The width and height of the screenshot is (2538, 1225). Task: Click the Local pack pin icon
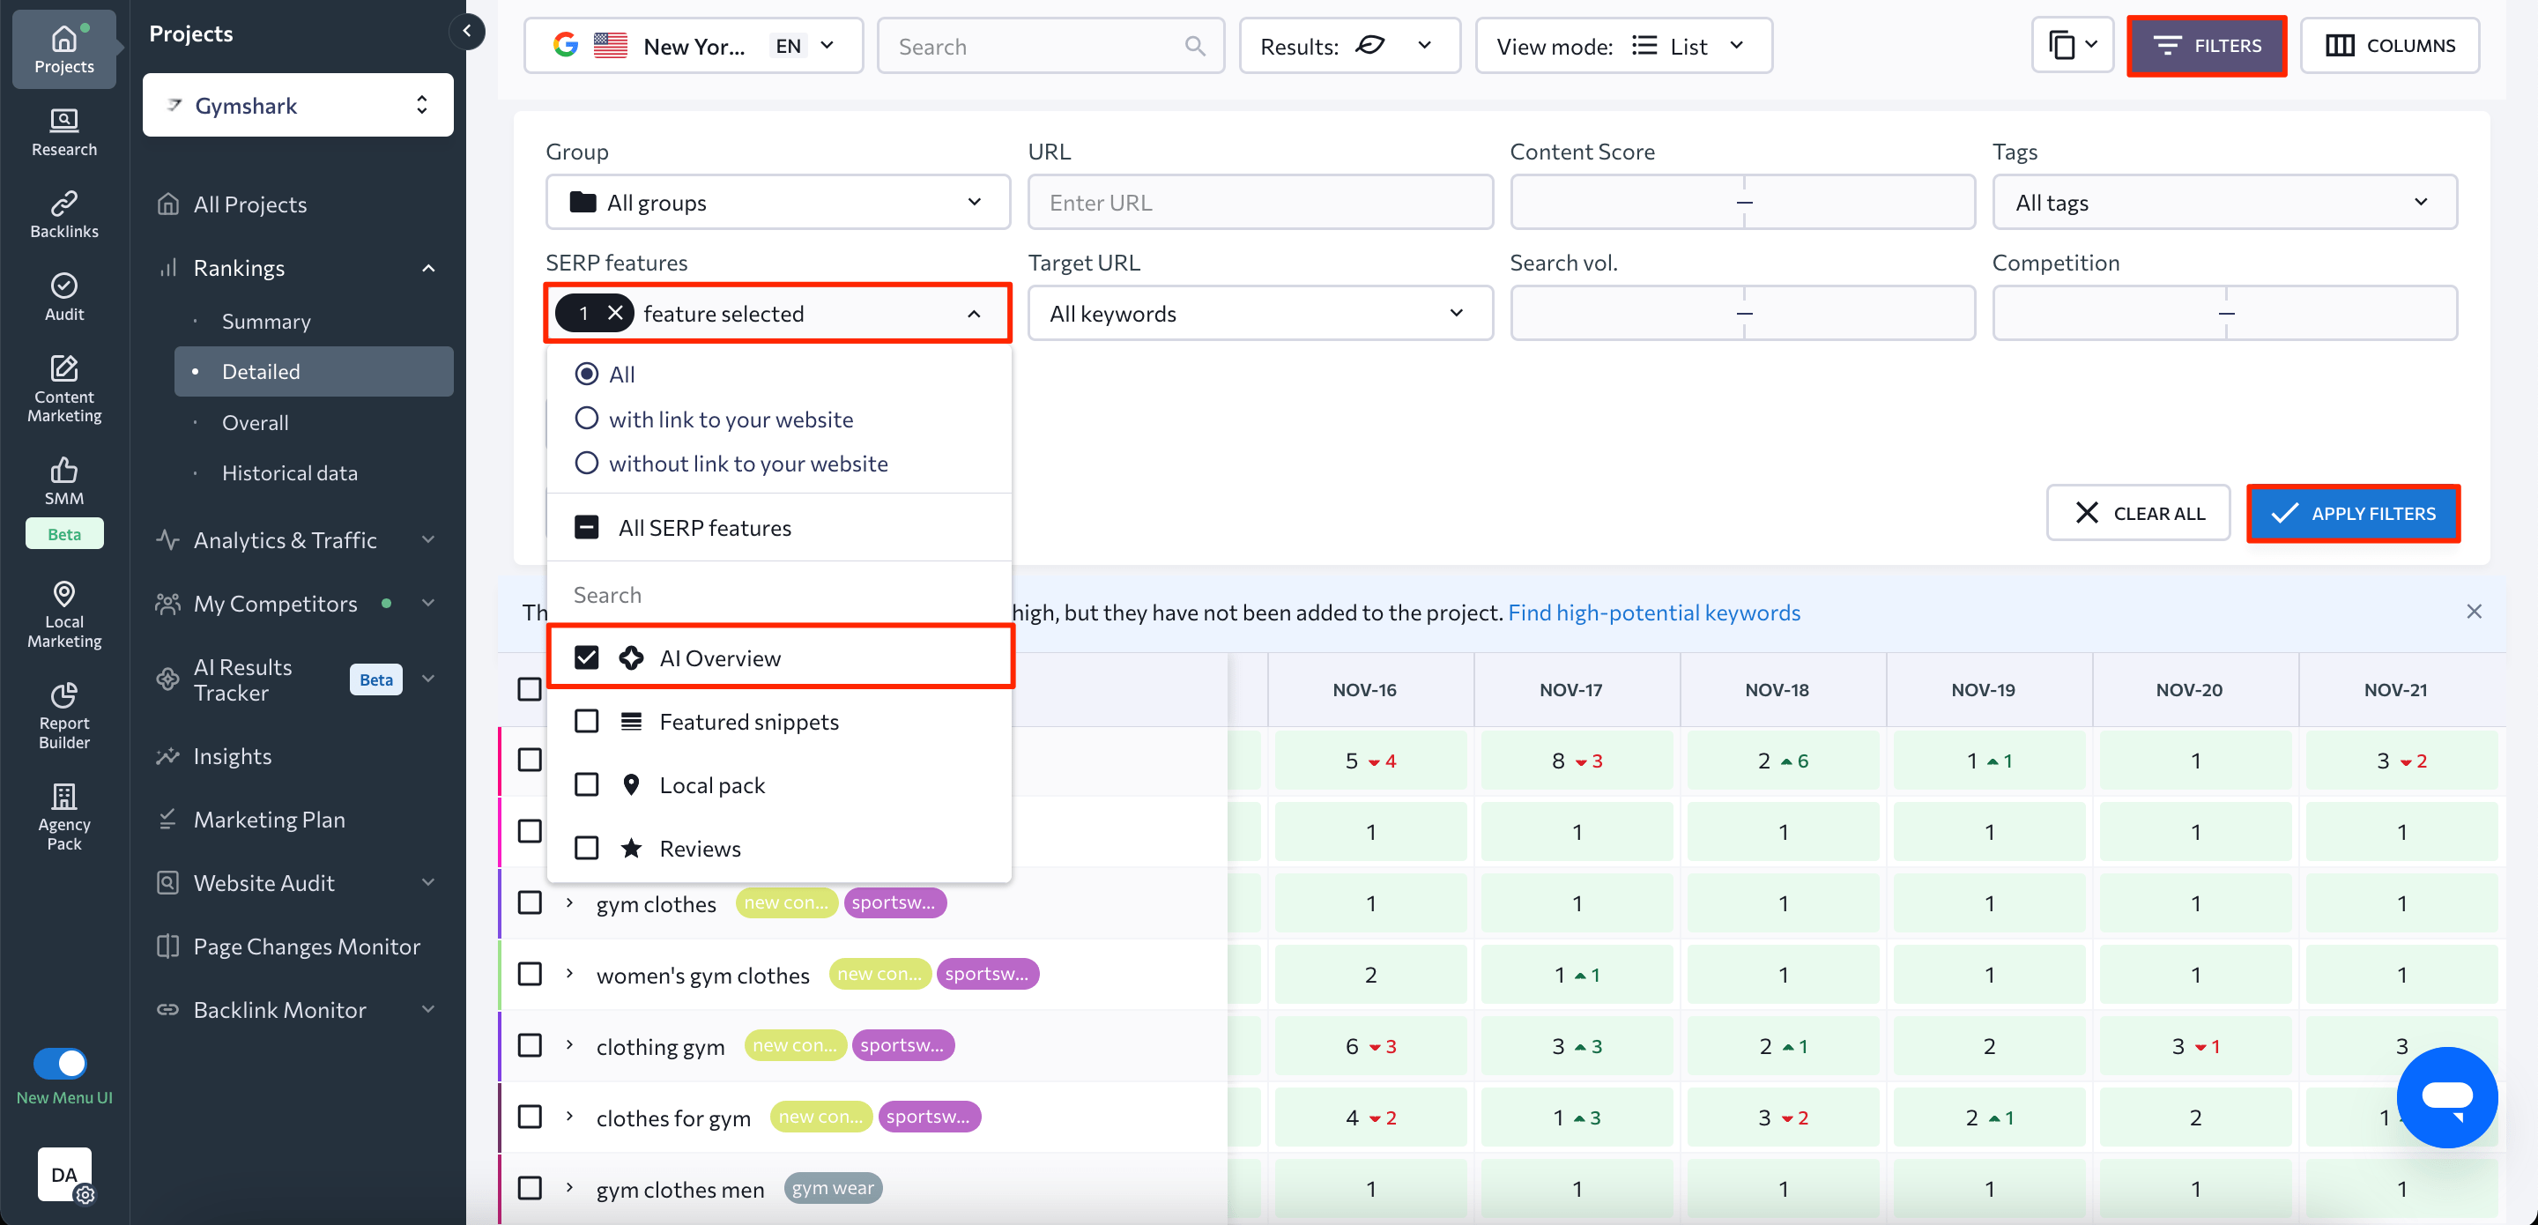point(632,784)
